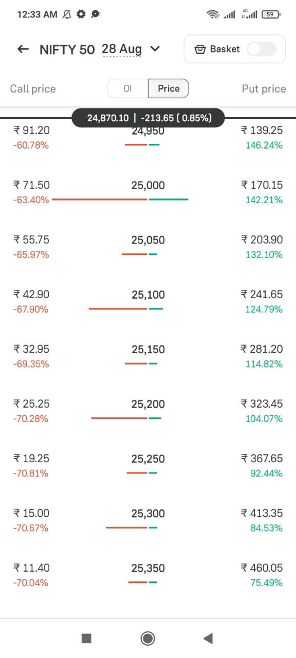Click the basket icon

[x=200, y=49]
